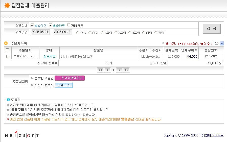Click next page arrow button

(x=119, y=70)
